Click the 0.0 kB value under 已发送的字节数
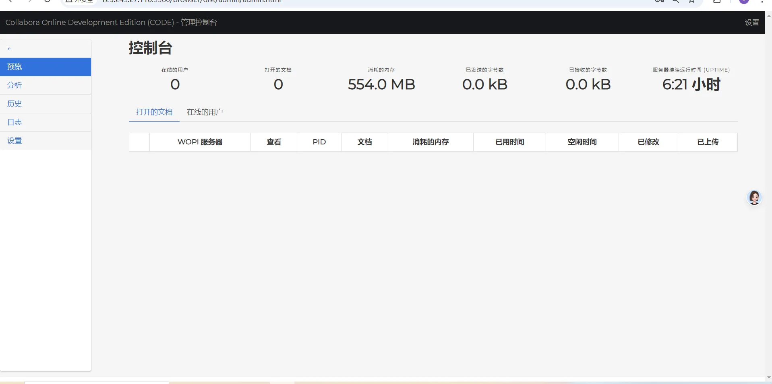This screenshot has width=772, height=384. 485,84
